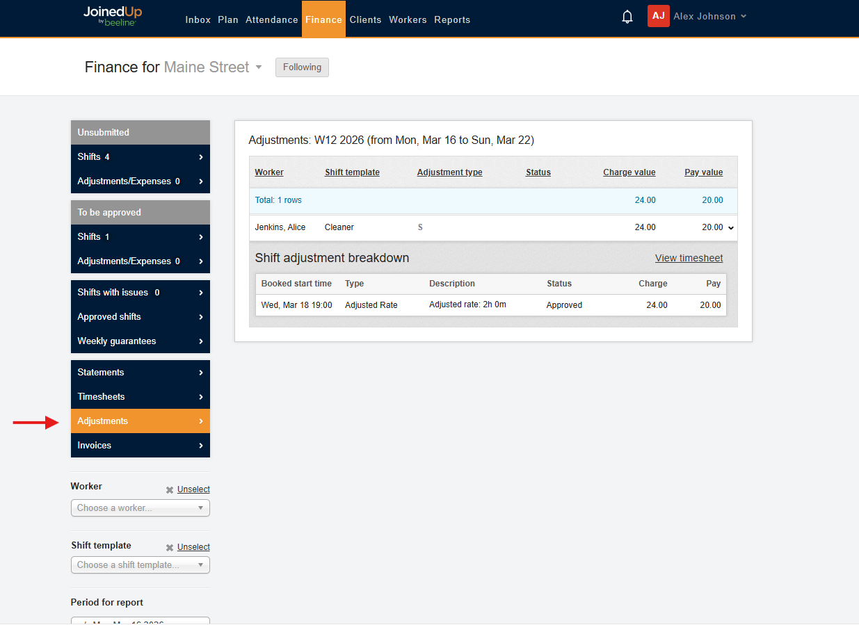Open the notifications bell
This screenshot has height=625, width=859.
point(627,16)
